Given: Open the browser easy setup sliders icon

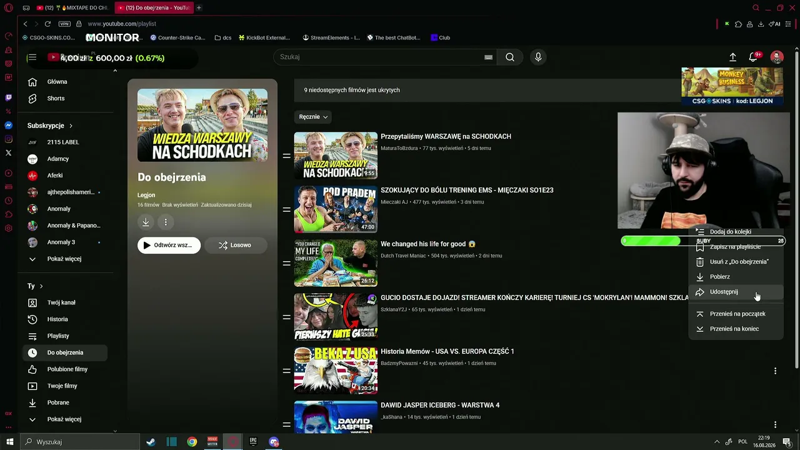Looking at the screenshot, I should point(788,24).
